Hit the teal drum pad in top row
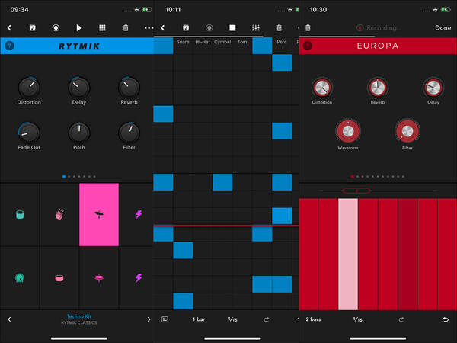 [x=20, y=215]
